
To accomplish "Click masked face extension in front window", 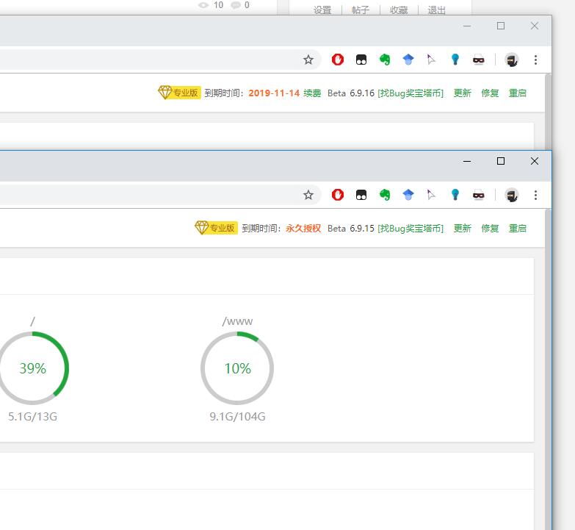I will 479,195.
